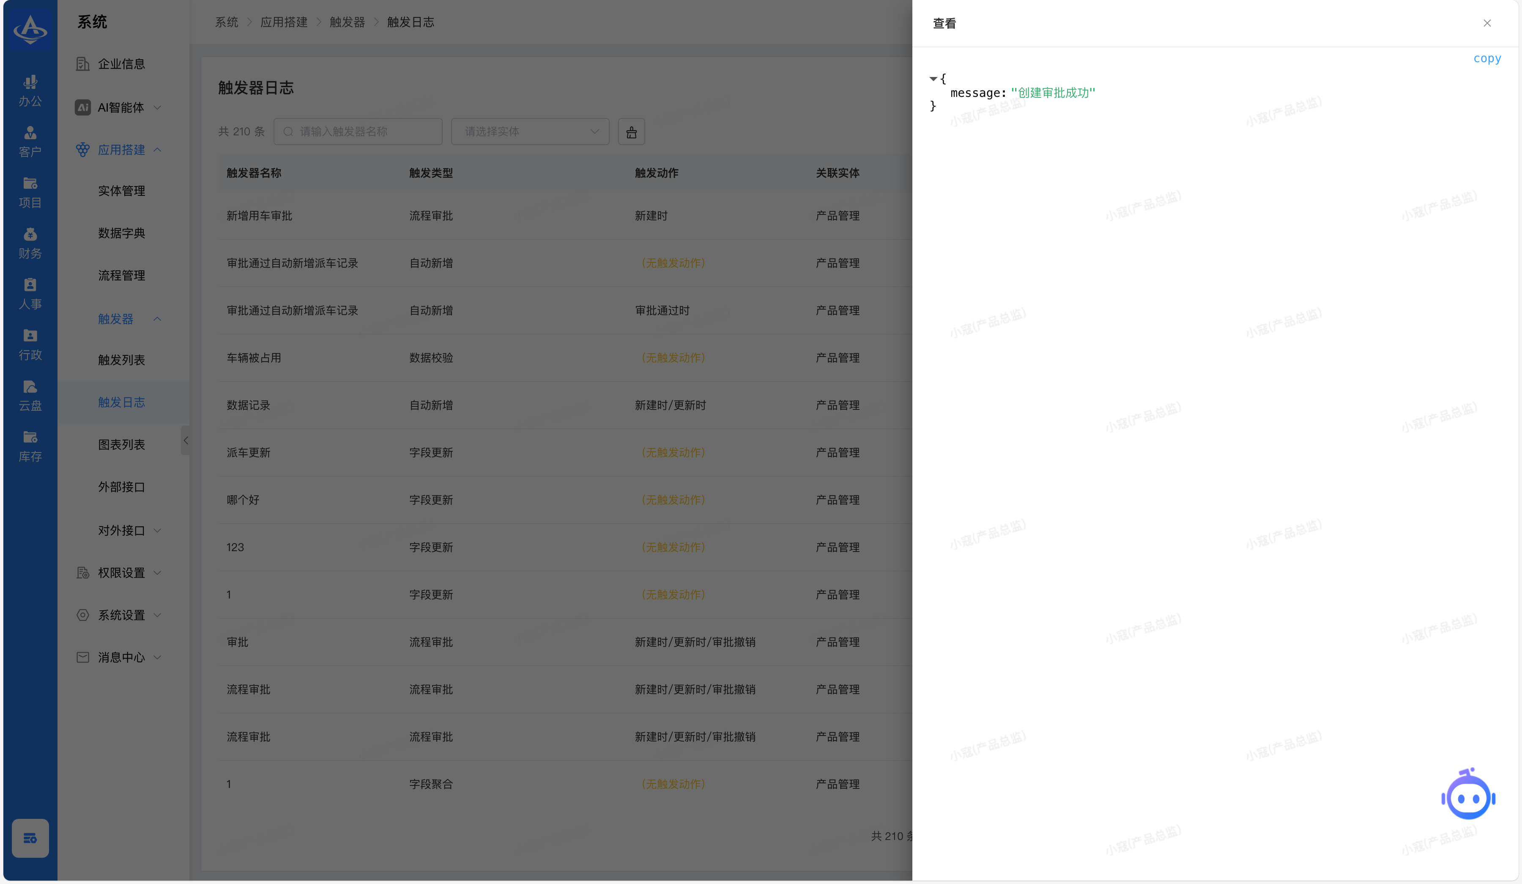Screen dimensions: 1522x884
Task: Open the 客户 module icon
Action: tap(30, 141)
